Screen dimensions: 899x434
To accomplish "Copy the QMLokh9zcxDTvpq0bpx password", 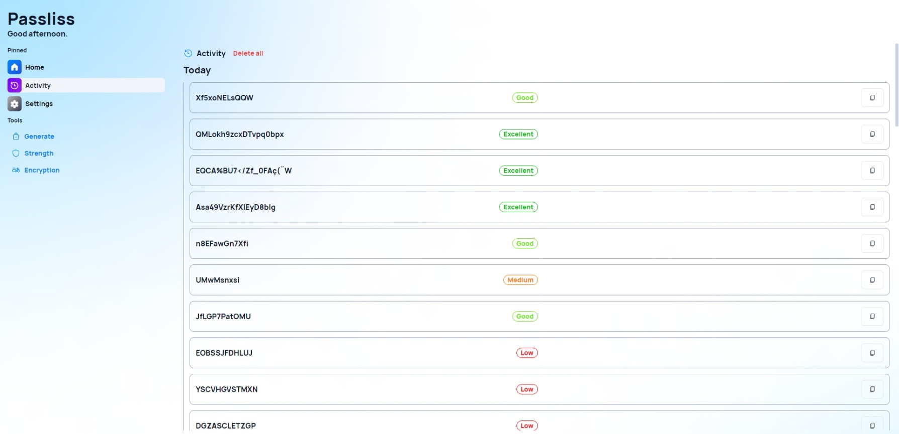I will (x=872, y=134).
